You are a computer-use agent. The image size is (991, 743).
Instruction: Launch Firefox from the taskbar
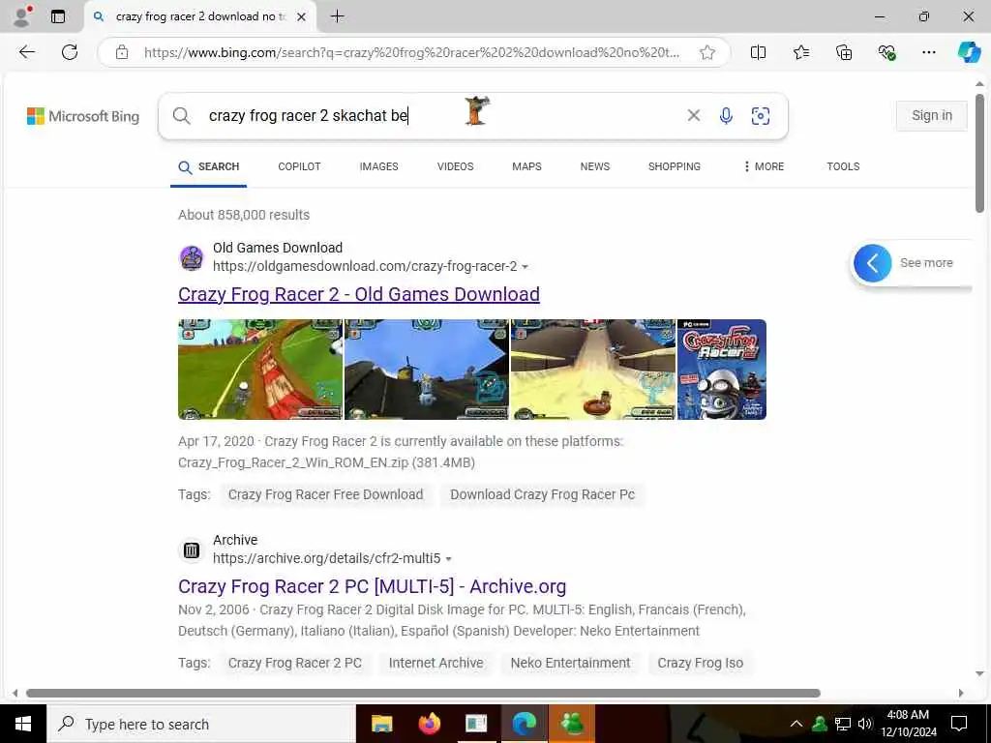pos(430,724)
